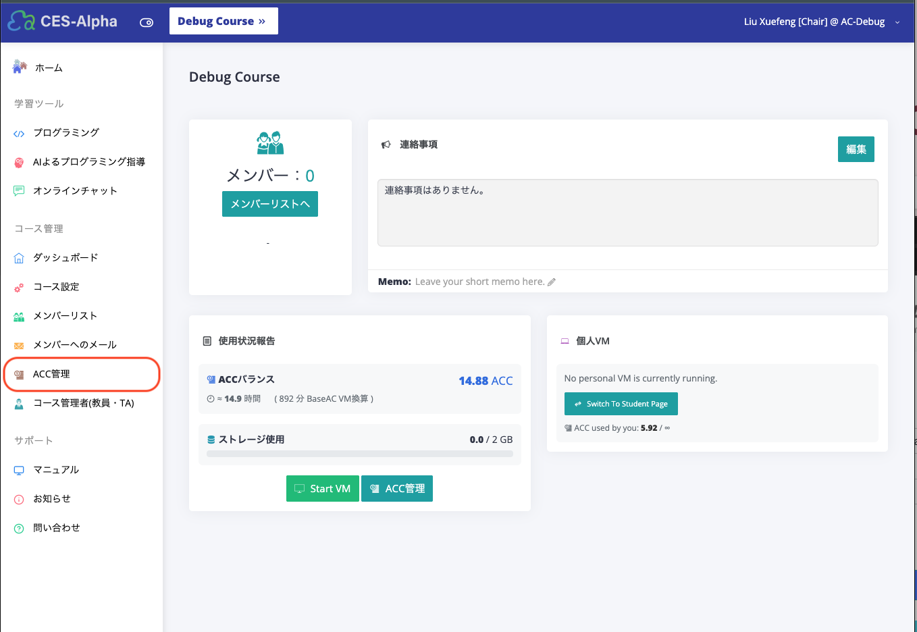Click the members icon above メンバー

coord(270,142)
